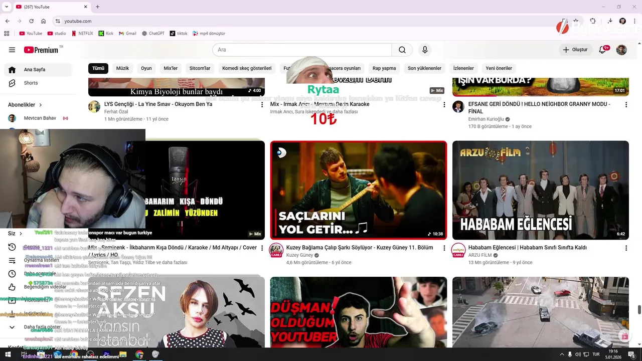Open the Hababam Eğlencesi video thumbnail
Viewport: 642px width, 361px height.
(x=541, y=190)
